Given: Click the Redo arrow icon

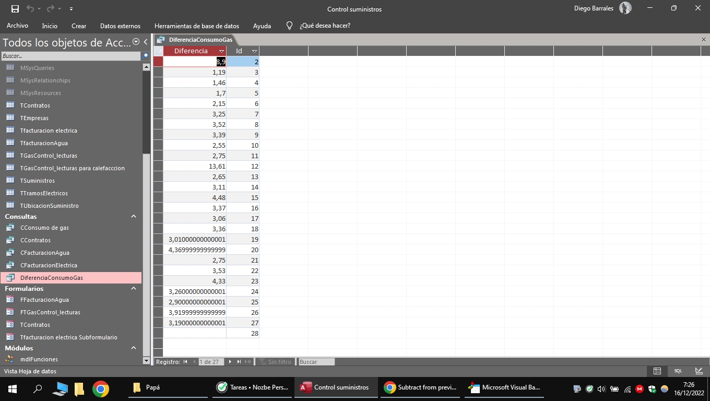Looking at the screenshot, I should [51, 9].
